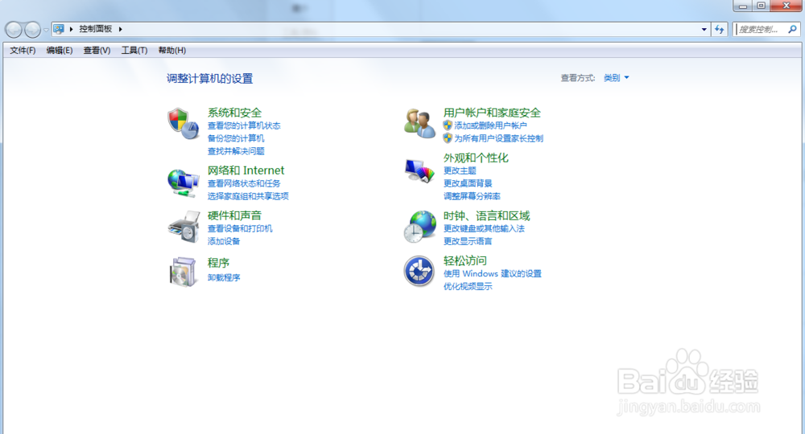Screen dimensions: 805x434
Task: Close the Control Panel window
Action: click(x=786, y=6)
